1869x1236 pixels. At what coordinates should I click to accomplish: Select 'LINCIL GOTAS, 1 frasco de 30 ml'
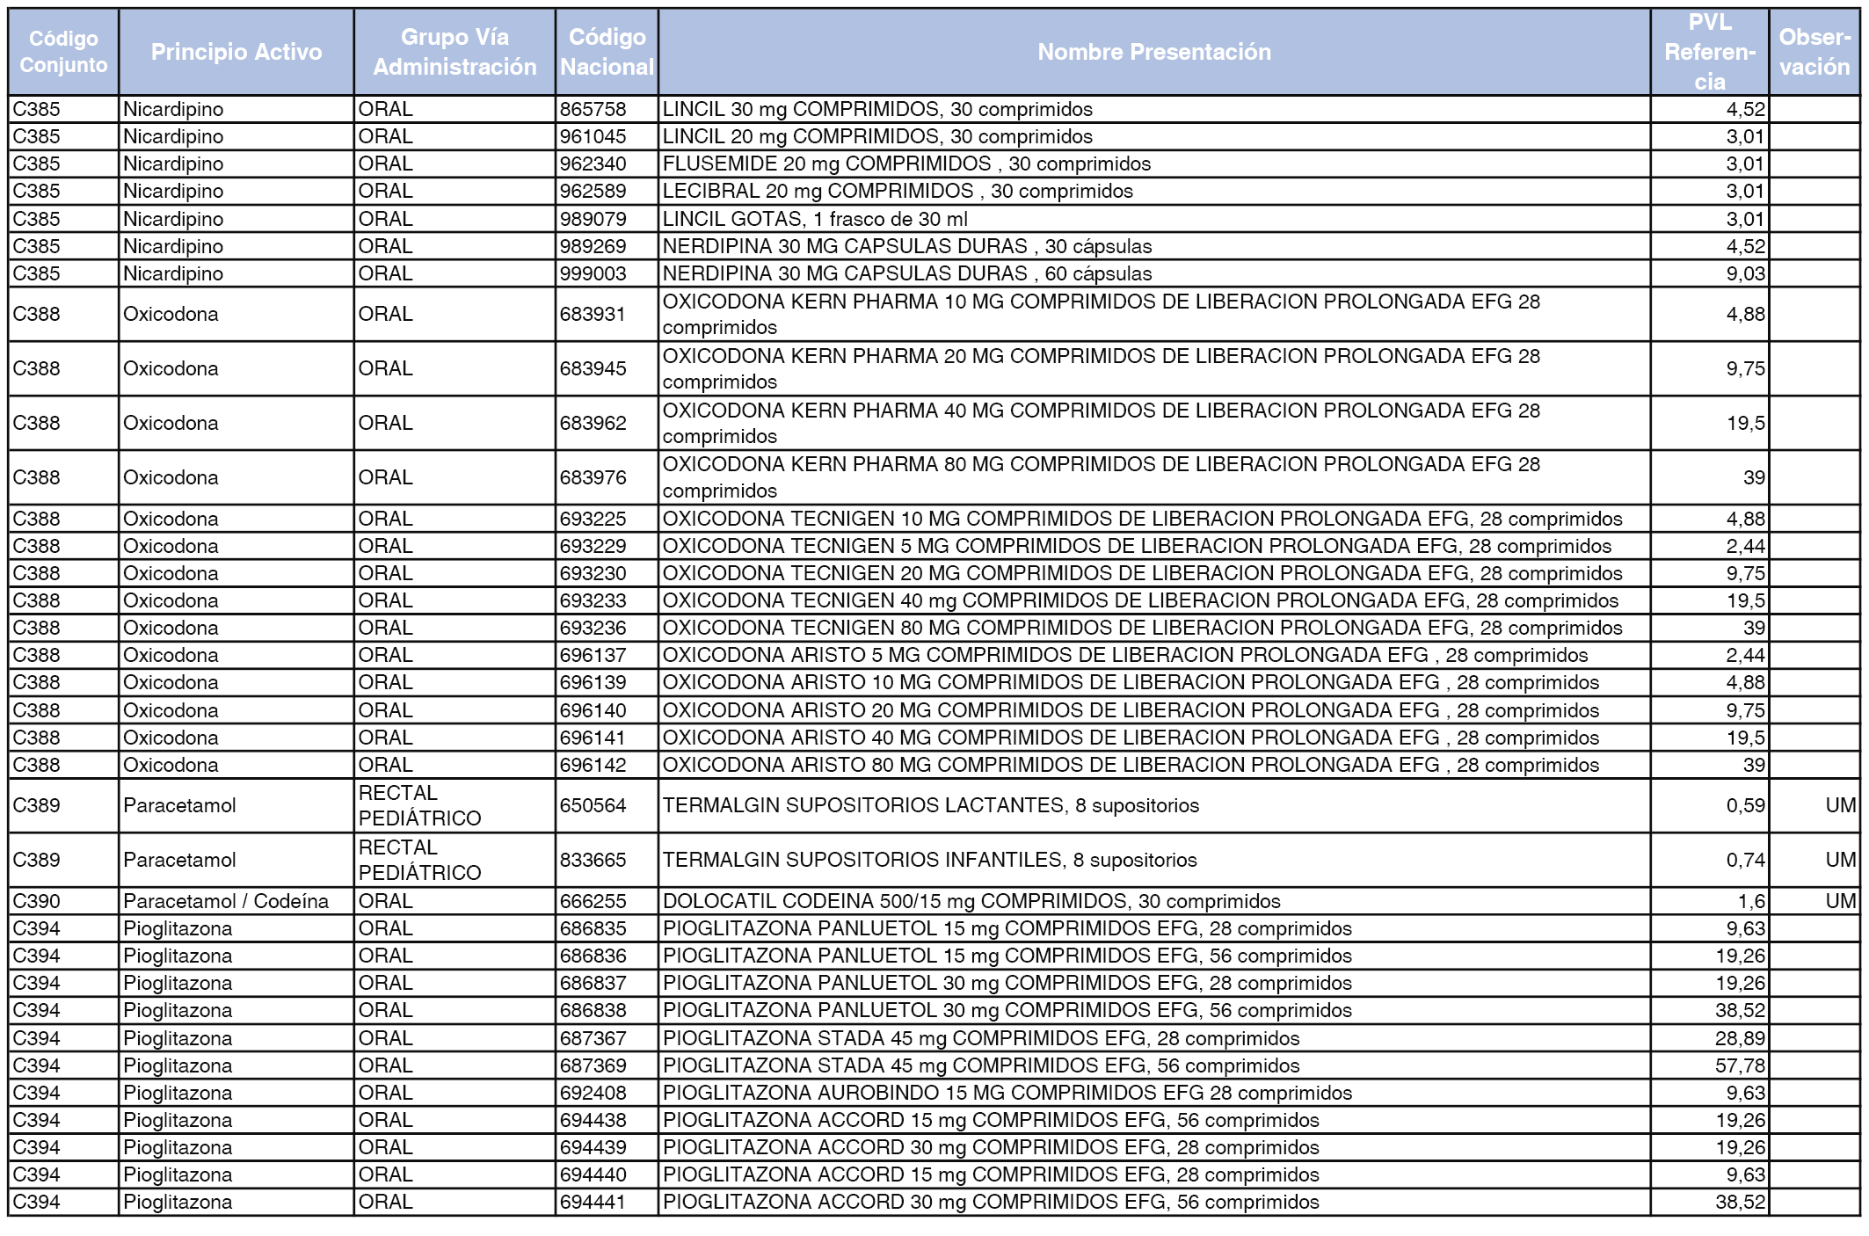tap(1154, 219)
